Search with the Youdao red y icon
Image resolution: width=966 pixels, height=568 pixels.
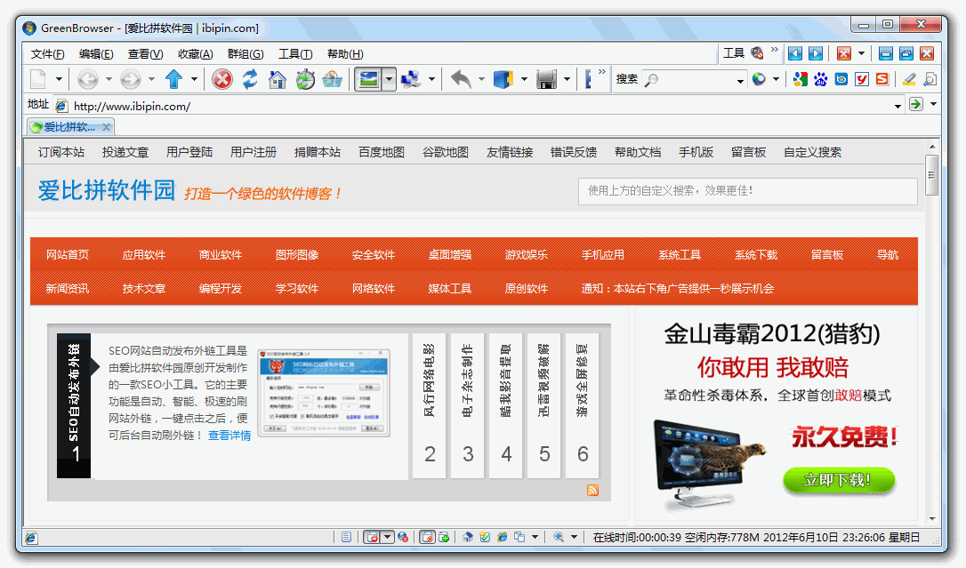click(862, 79)
